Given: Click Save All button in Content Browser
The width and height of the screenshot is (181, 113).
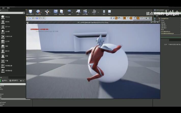Looking at the screenshot, I should point(14,81).
